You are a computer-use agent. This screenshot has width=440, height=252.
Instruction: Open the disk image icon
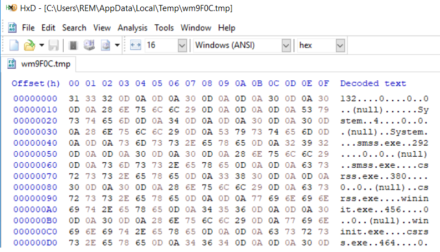[106, 45]
